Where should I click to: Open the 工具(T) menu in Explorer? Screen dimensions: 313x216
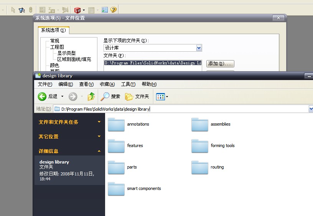click(128, 84)
